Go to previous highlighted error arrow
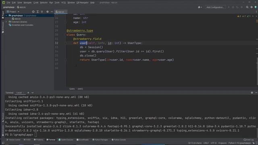The height and width of the screenshot is (145, 258). click(x=253, y=16)
